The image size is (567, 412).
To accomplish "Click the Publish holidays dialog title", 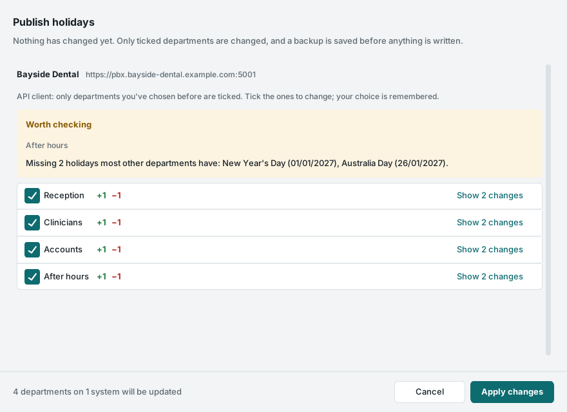I will point(53,23).
